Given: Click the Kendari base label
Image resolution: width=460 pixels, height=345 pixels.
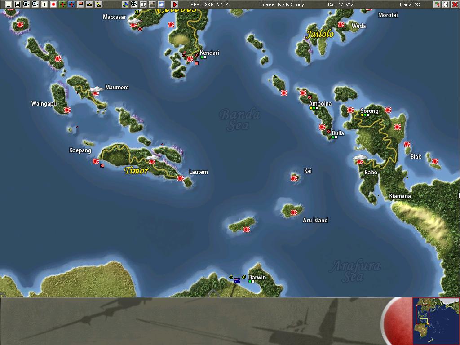Looking at the screenshot, I should 209,53.
